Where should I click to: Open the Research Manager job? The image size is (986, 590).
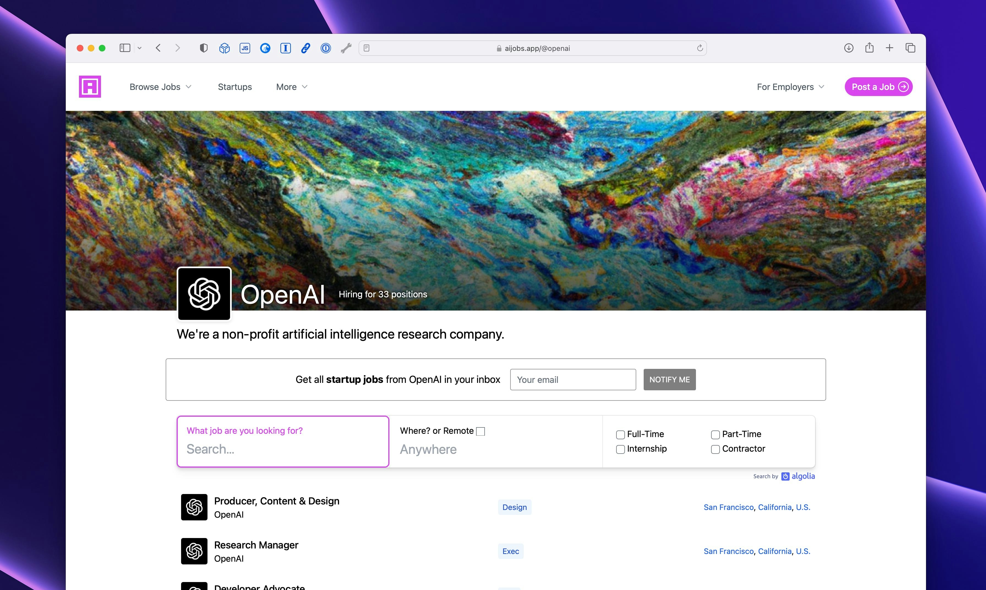point(256,545)
